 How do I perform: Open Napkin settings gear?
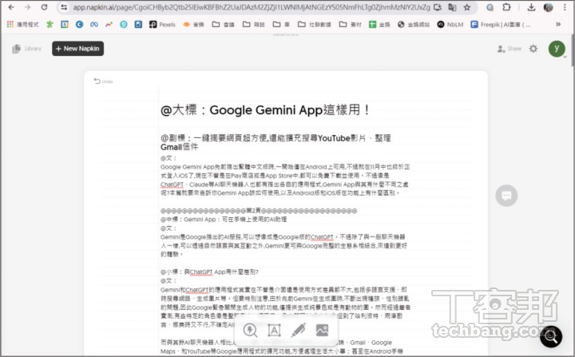click(x=533, y=49)
